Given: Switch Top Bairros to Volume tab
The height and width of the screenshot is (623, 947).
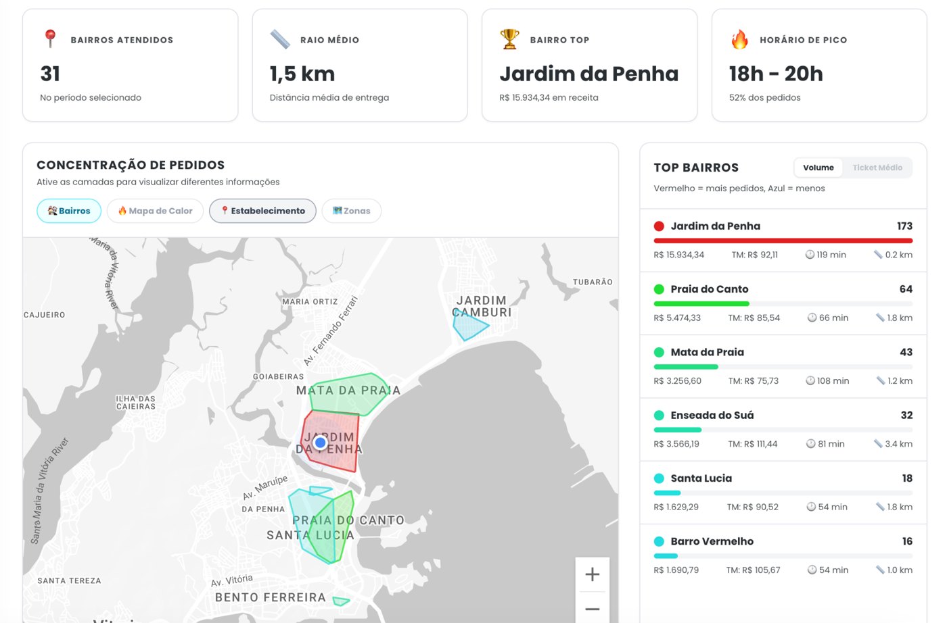Looking at the screenshot, I should (x=818, y=168).
